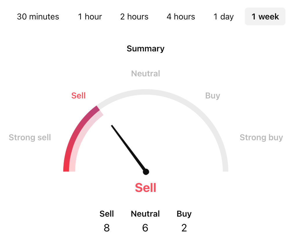Click the Sell count of 8
The height and width of the screenshot is (241, 293).
[x=107, y=228]
